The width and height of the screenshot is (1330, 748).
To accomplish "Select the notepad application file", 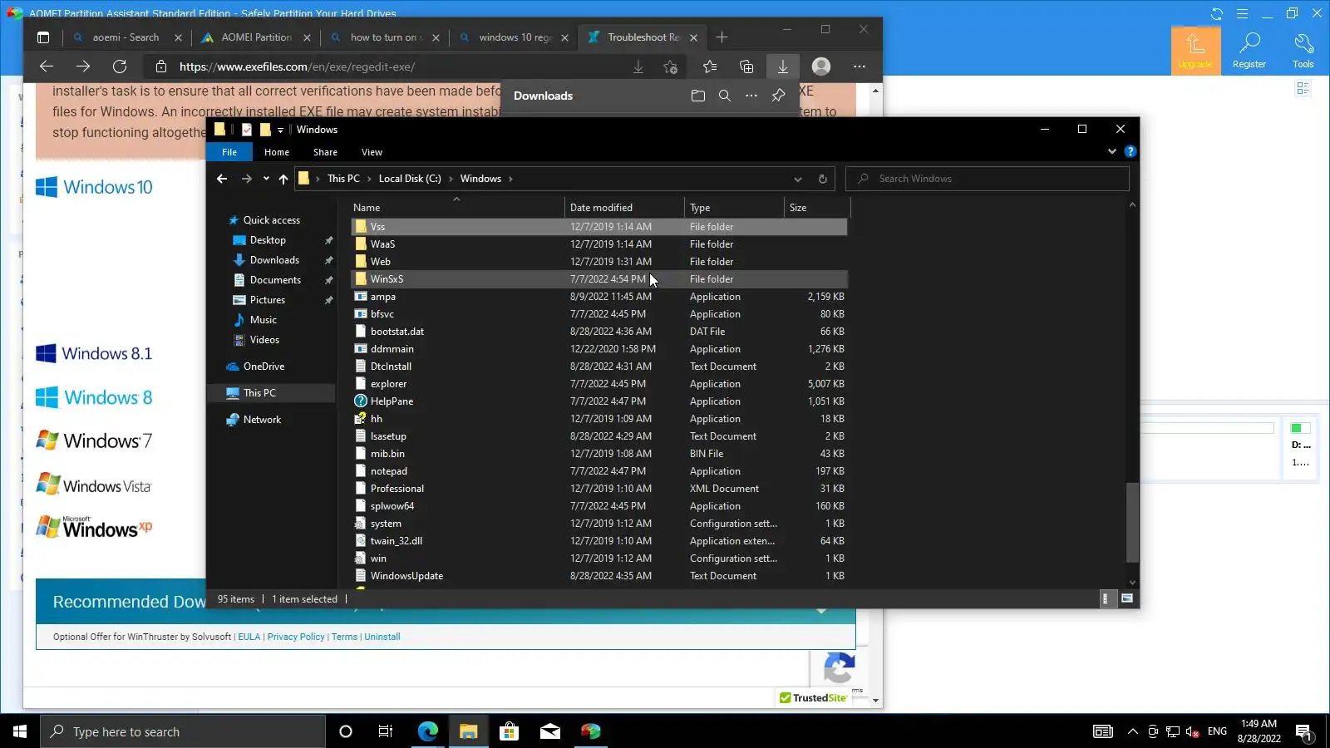I will click(x=599, y=471).
